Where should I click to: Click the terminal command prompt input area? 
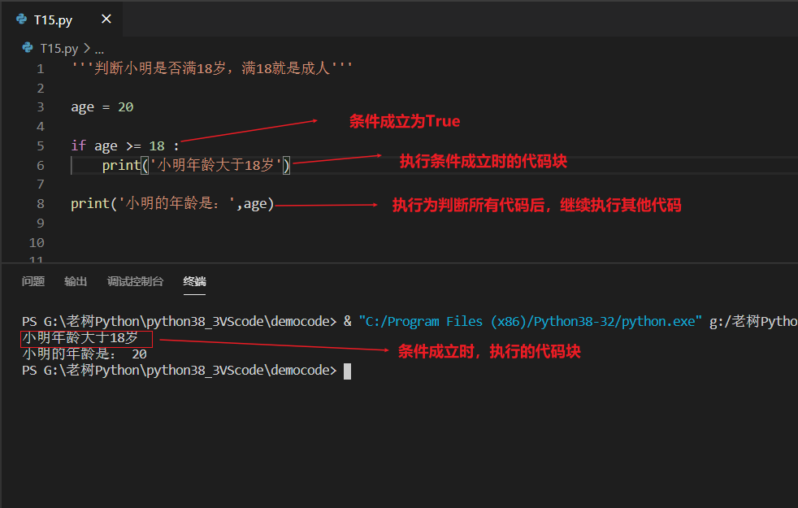pos(345,370)
